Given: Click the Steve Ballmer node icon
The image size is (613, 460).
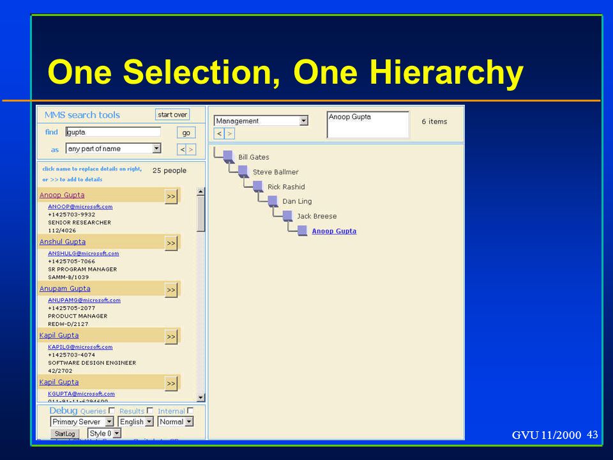Looking at the screenshot, I should click(x=243, y=171).
